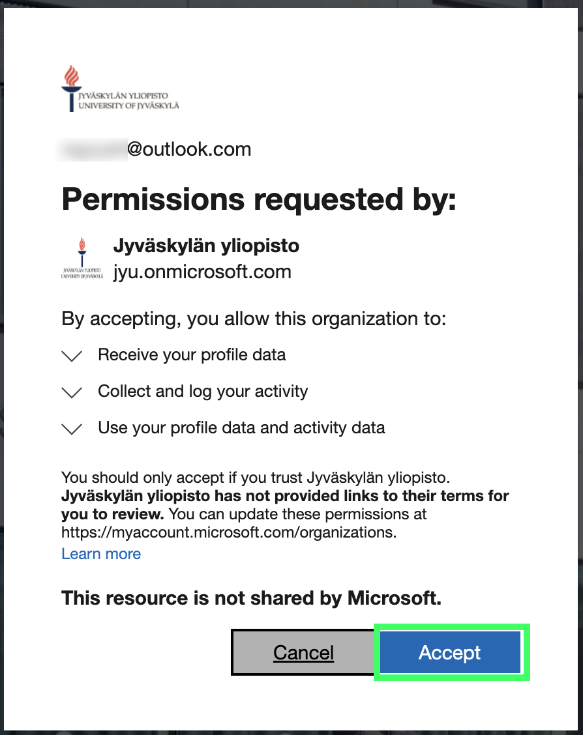
Task: Select the @outlook.com account email
Action: point(155,149)
